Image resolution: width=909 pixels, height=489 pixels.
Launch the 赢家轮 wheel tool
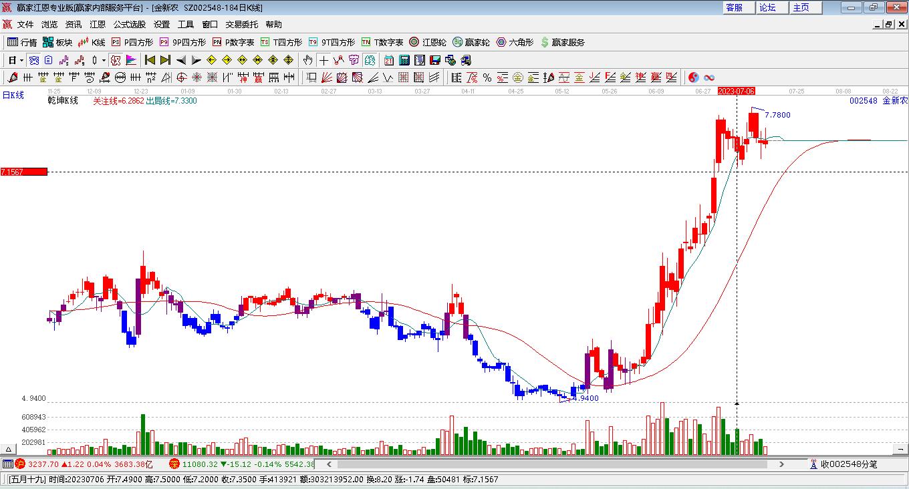coord(471,42)
